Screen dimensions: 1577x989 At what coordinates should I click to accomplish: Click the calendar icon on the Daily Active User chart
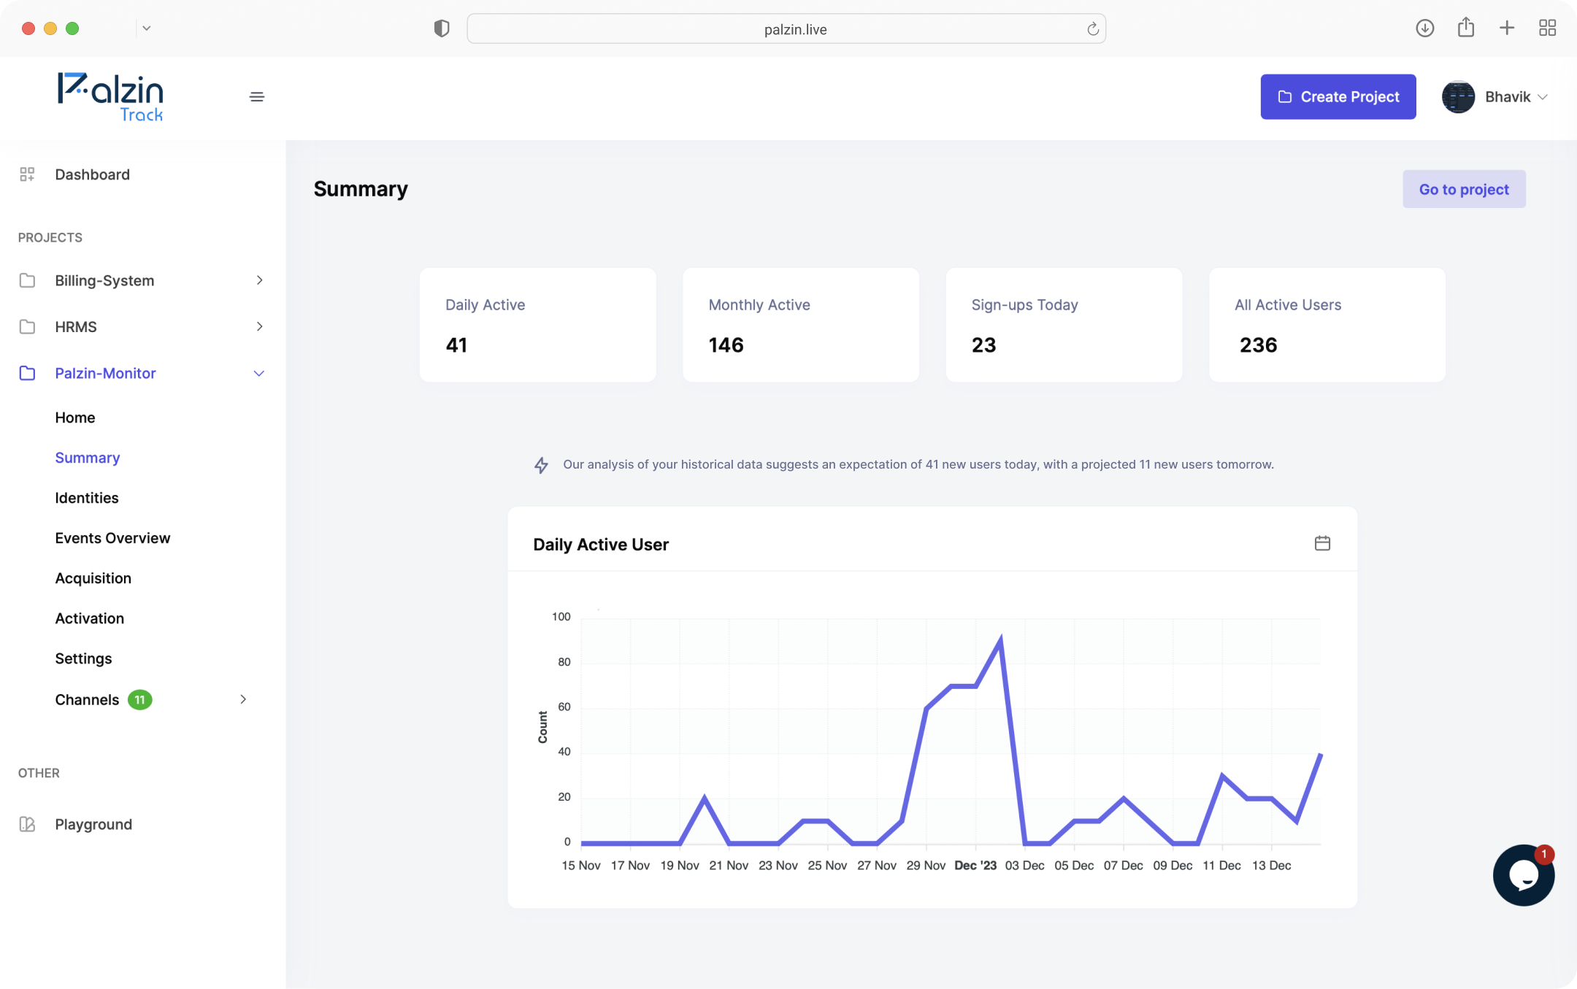(x=1322, y=543)
